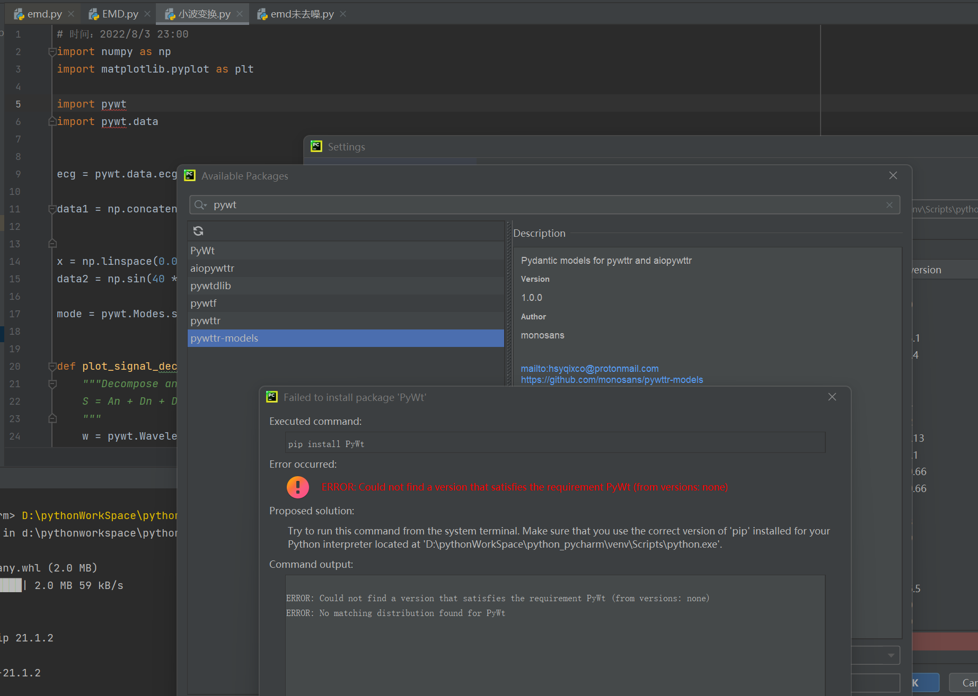Viewport: 978px width, 696px height.
Task: Select aiopywttr in the package list
Action: [x=346, y=268]
